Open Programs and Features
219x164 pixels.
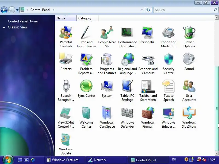pos(107,64)
